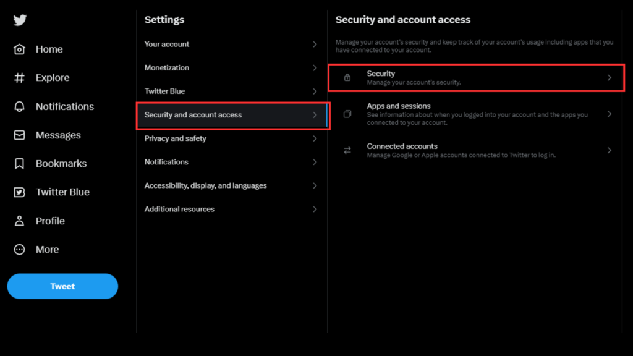Select Accessibility, display, and languages
This screenshot has width=633, height=356.
click(x=205, y=185)
